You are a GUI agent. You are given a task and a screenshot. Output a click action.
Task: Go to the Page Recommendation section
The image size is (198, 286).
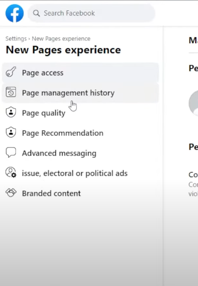[x=80, y=133]
